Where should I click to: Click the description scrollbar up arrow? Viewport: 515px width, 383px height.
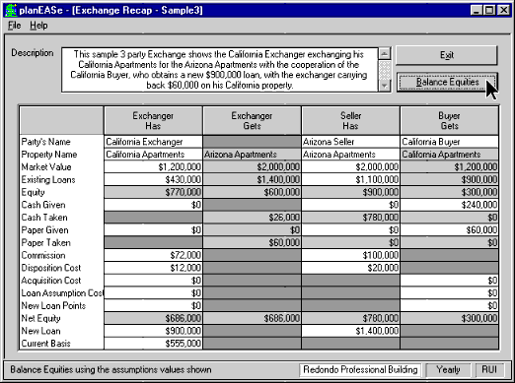(x=385, y=53)
